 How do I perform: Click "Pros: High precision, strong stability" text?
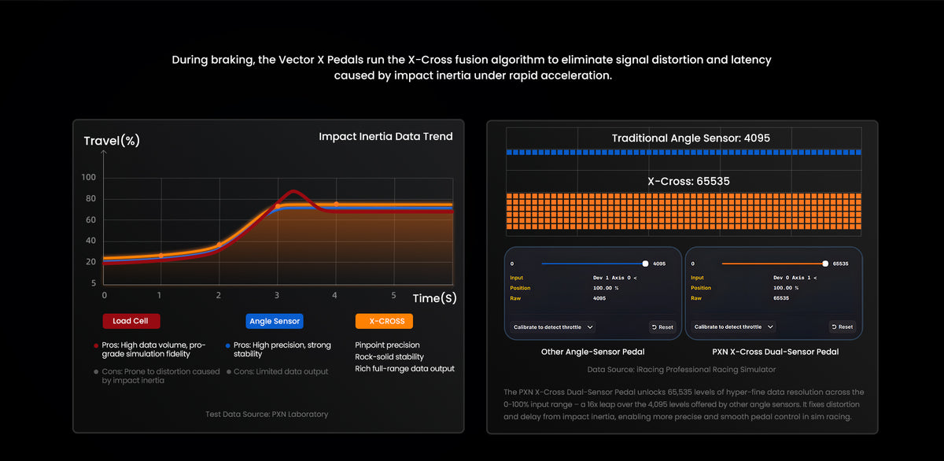coord(282,350)
